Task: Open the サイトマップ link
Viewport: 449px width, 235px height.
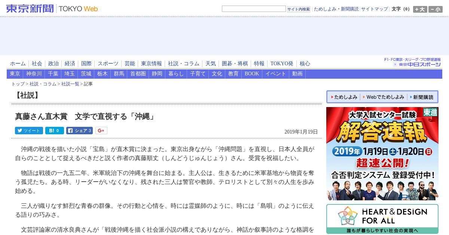Action: [375, 9]
